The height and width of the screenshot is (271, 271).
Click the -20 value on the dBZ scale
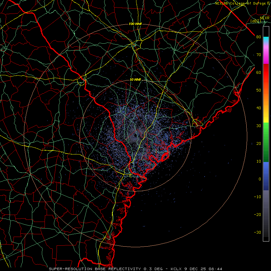(257, 214)
